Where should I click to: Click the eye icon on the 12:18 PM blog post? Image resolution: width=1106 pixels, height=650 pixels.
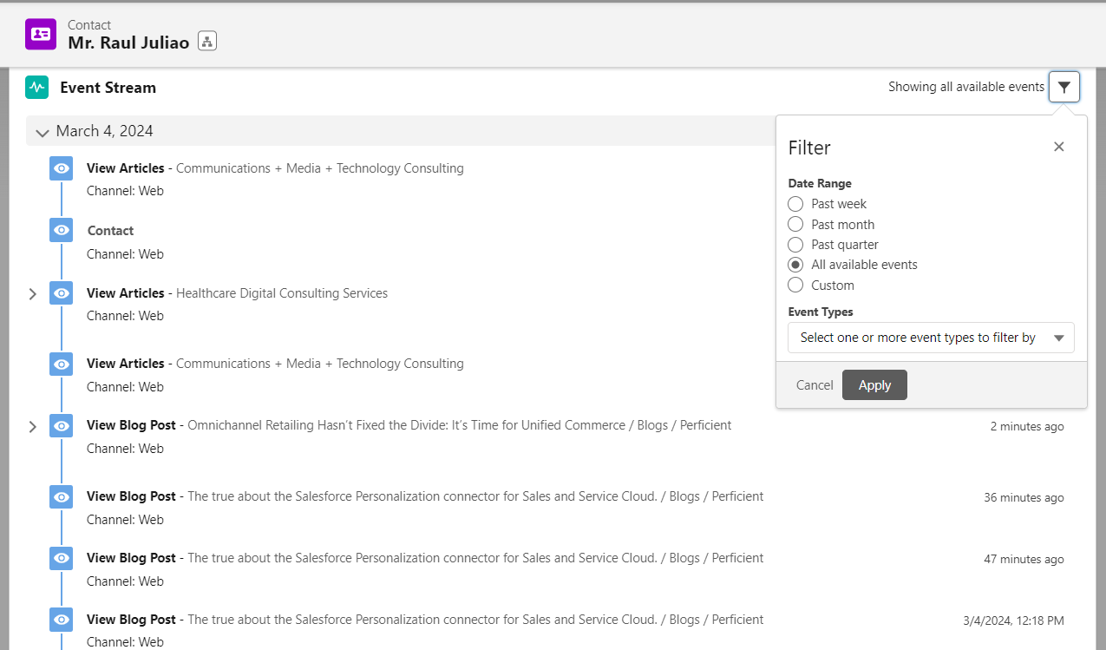60,620
